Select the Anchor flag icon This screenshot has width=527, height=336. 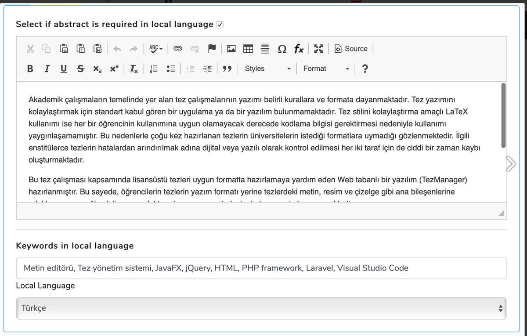pos(212,49)
